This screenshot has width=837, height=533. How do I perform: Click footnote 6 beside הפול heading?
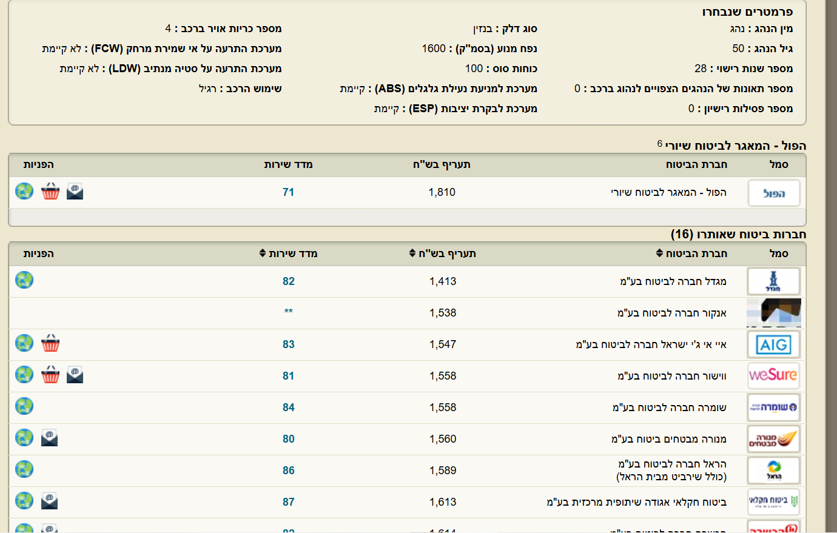pos(659,144)
